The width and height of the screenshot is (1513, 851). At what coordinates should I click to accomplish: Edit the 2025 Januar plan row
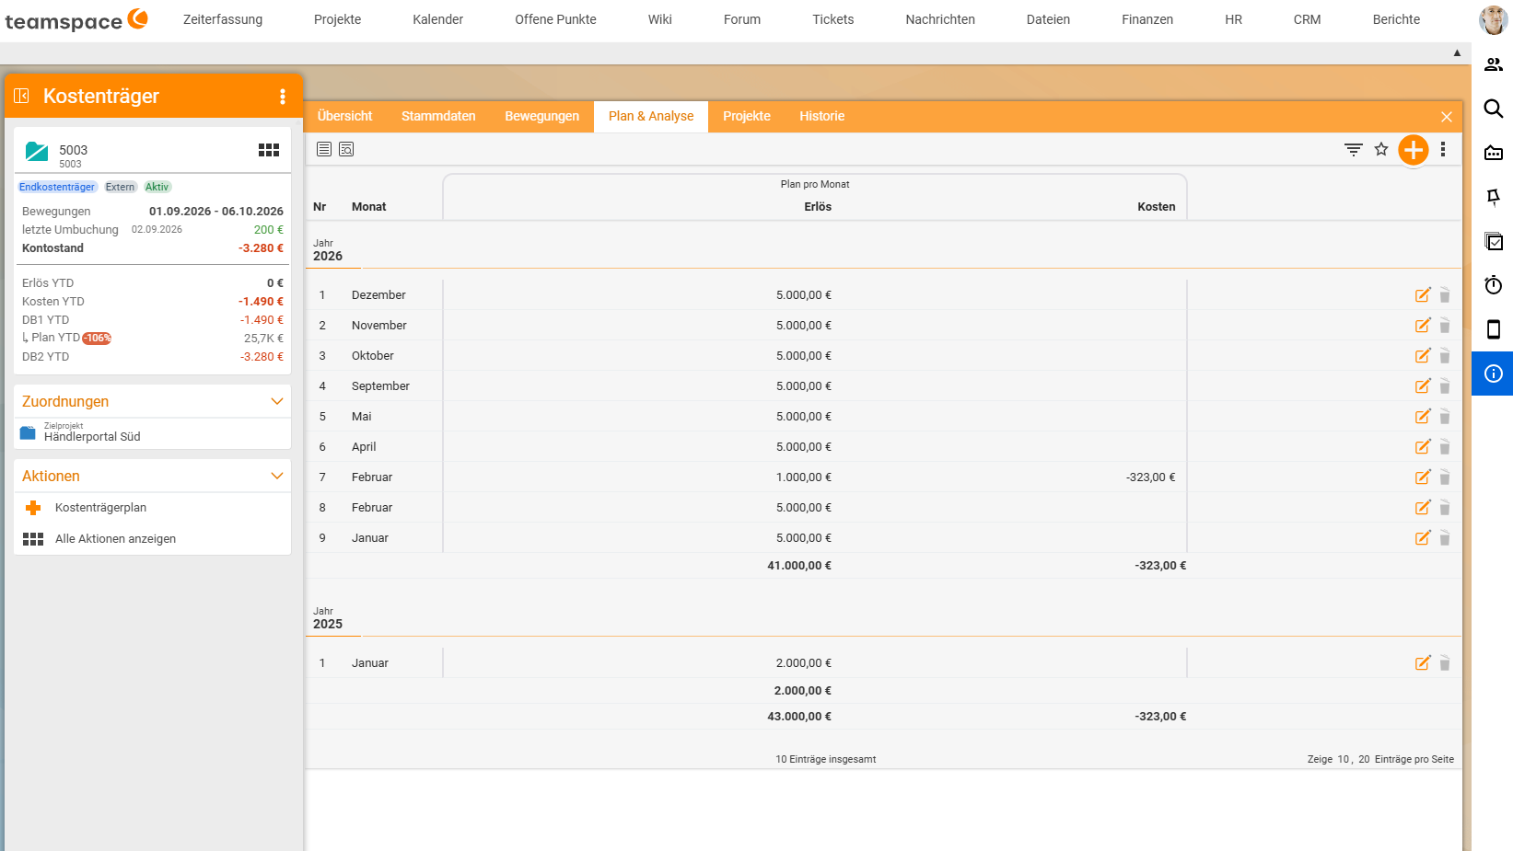coord(1423,662)
